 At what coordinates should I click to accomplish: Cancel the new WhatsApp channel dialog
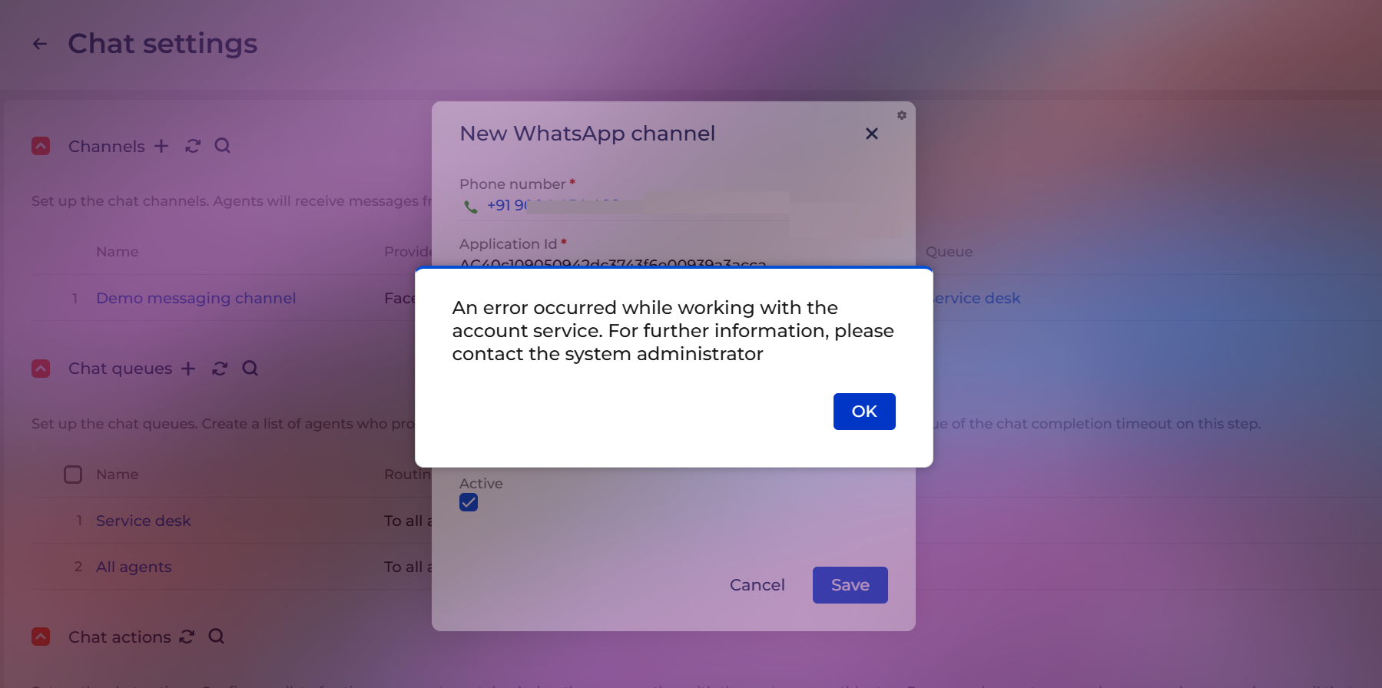[757, 585]
